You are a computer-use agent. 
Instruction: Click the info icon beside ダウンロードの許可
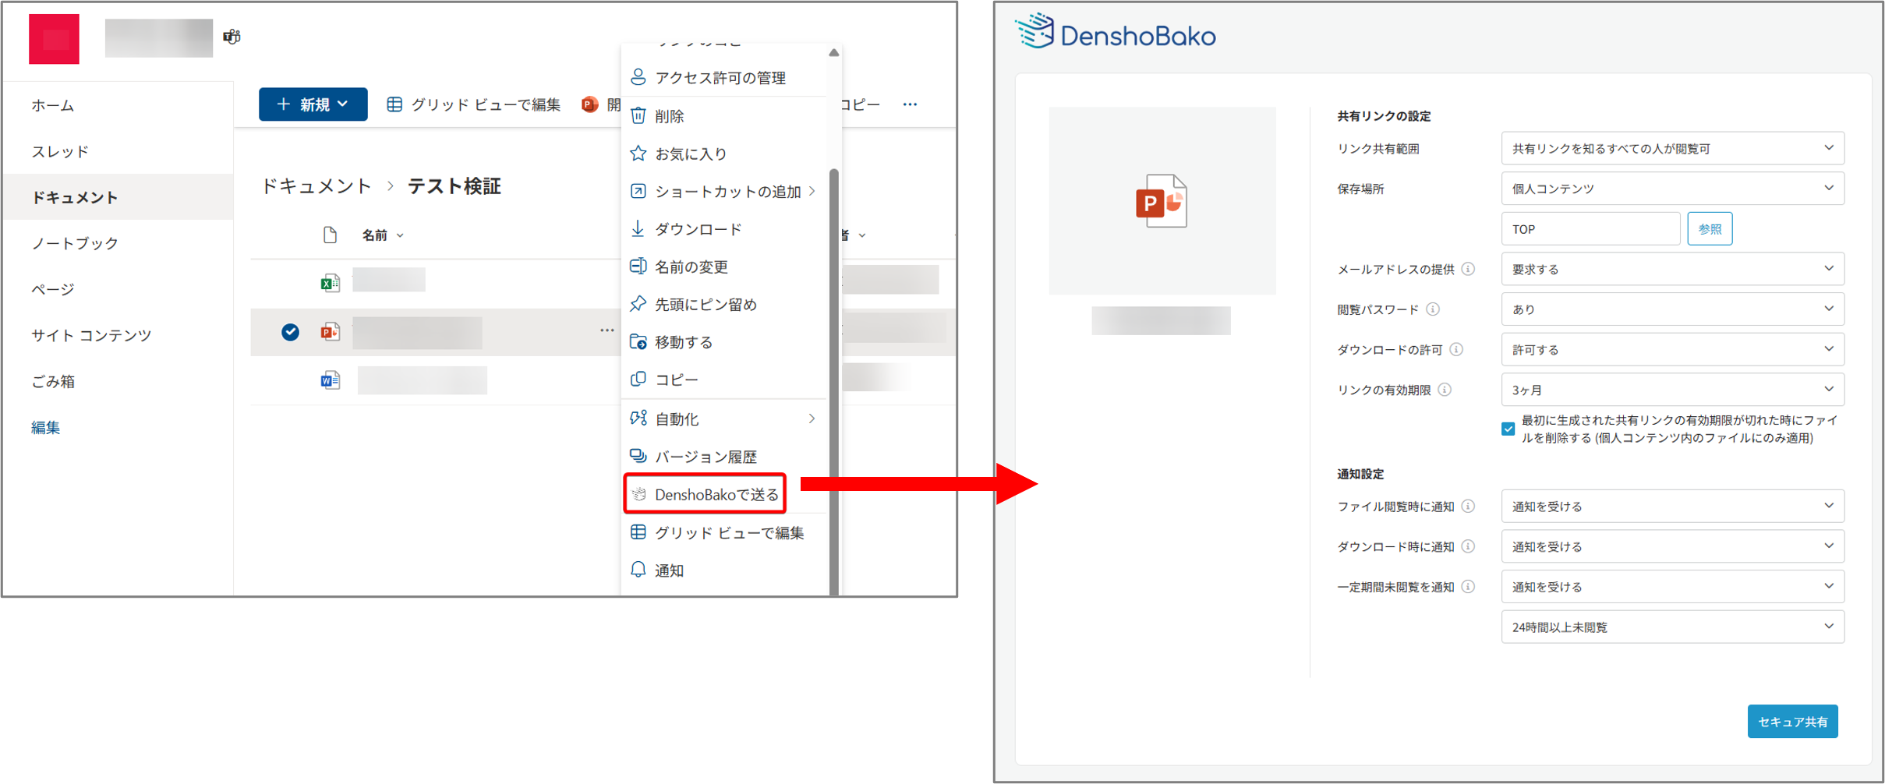coord(1456,350)
